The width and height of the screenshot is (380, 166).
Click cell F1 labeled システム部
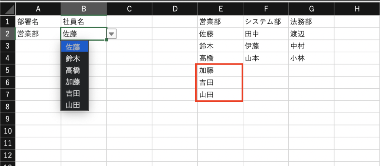click(266, 22)
